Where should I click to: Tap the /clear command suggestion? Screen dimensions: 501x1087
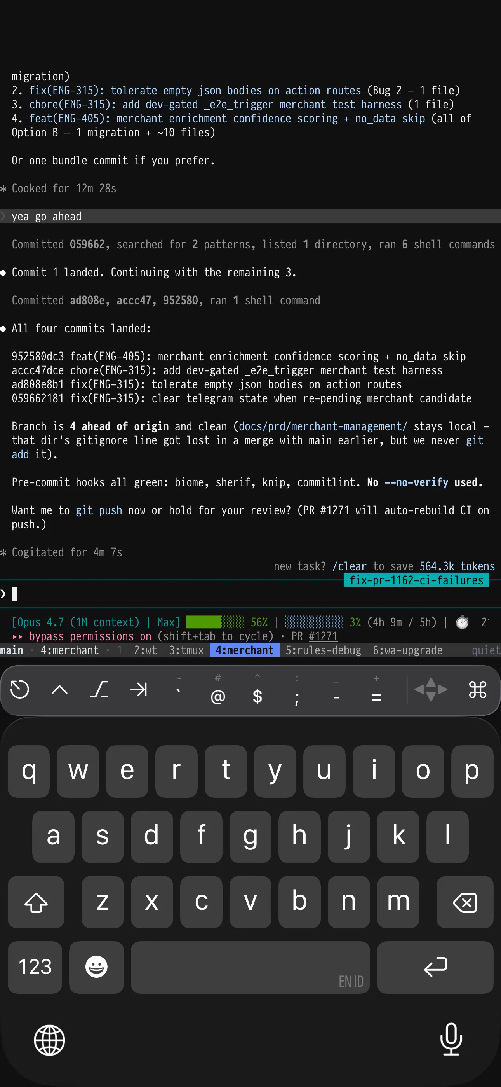[349, 566]
